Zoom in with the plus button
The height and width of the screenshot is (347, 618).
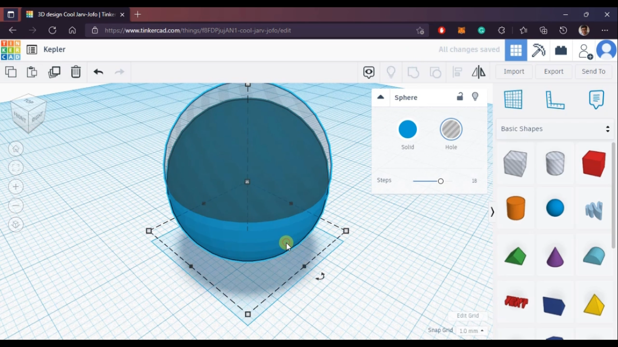point(16,187)
